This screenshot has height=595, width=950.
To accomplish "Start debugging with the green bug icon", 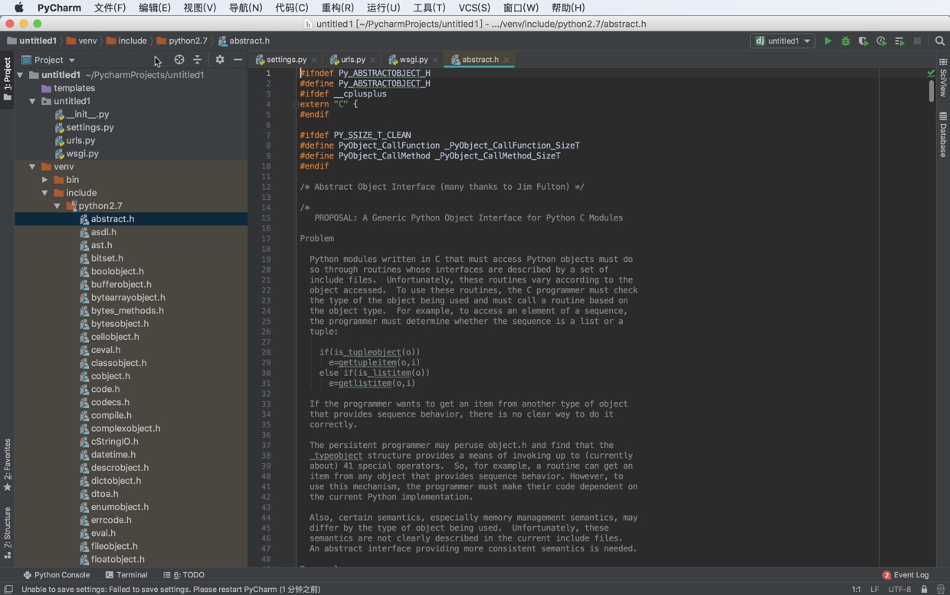I will click(x=846, y=41).
